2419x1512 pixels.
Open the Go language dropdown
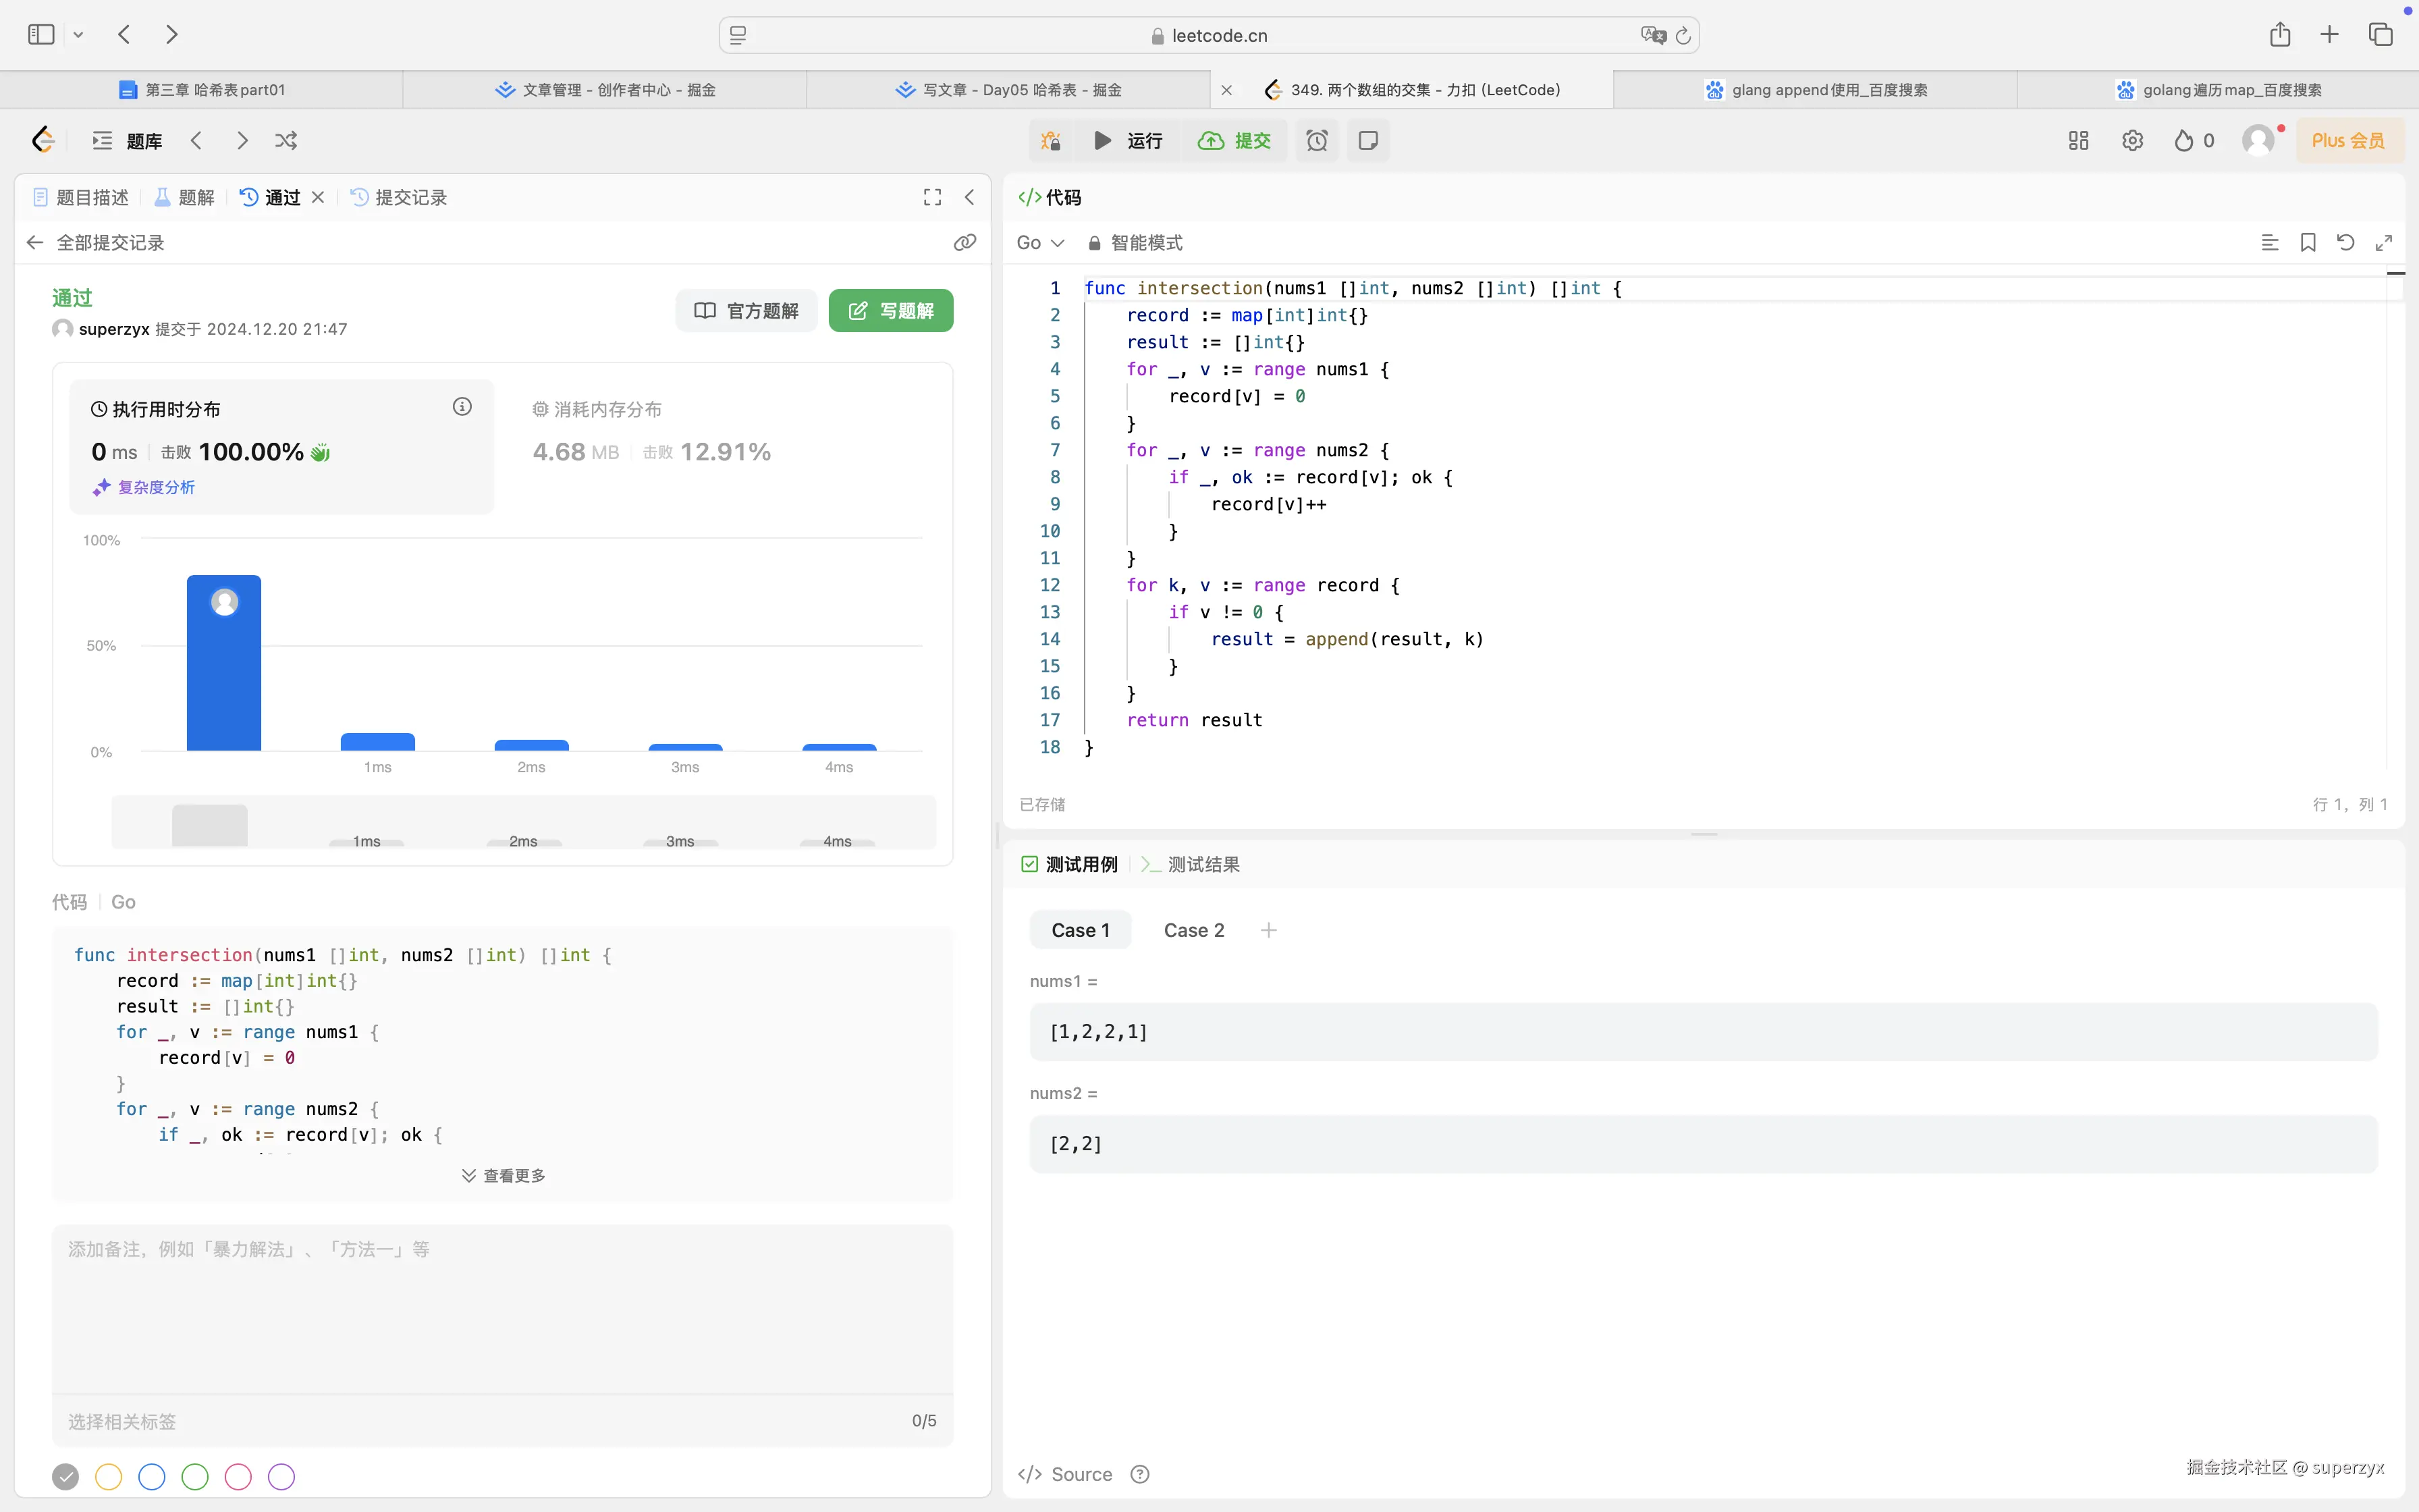[1041, 243]
